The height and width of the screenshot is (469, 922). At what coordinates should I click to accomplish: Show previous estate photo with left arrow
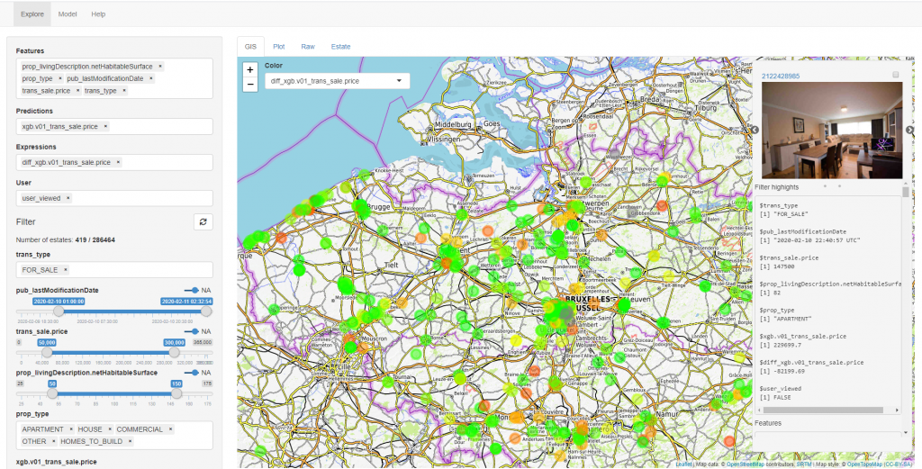755,130
